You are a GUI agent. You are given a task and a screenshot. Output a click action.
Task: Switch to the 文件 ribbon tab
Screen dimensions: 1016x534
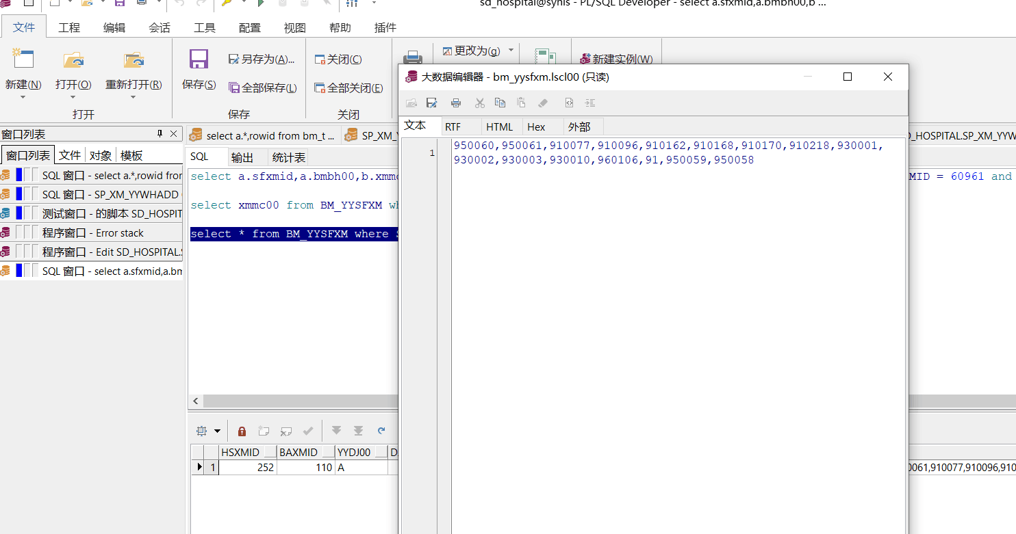click(24, 27)
